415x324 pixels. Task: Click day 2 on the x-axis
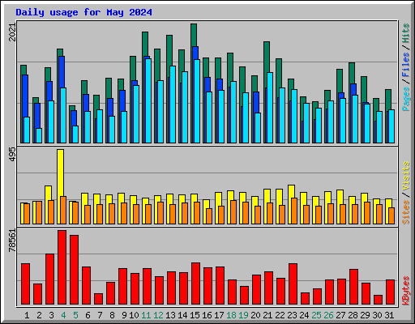pos(39,315)
